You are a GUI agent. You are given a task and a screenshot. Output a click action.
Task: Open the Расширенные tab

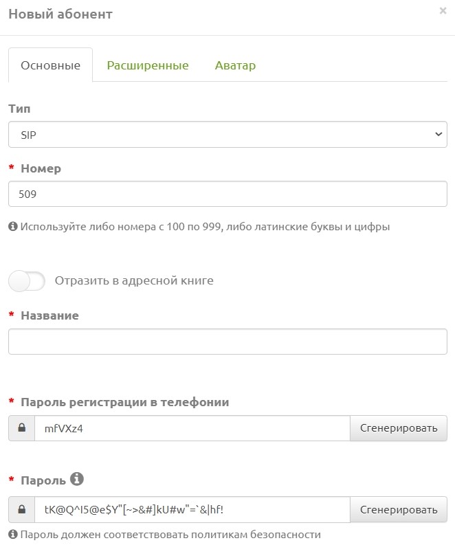[147, 65]
